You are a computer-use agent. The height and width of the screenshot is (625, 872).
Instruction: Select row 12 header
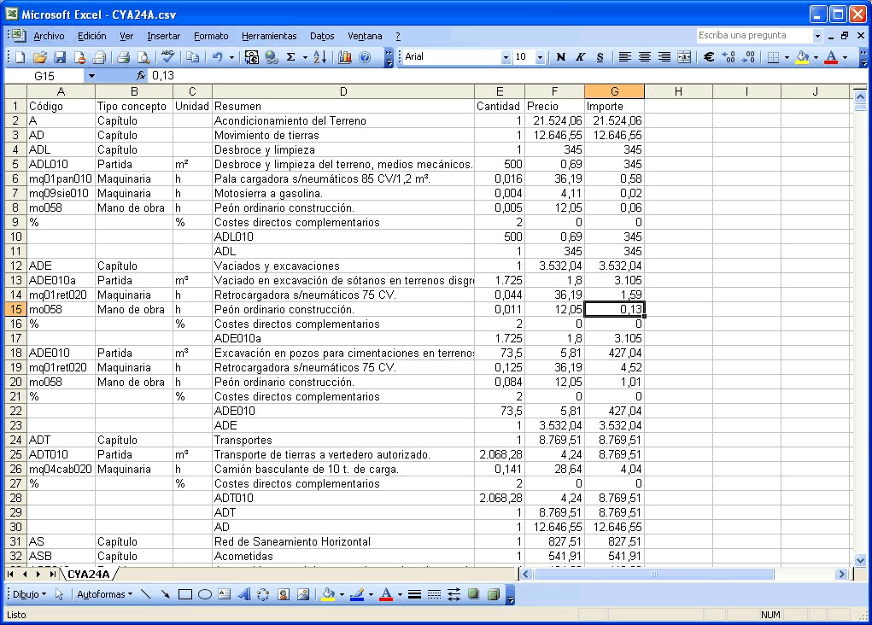click(15, 266)
